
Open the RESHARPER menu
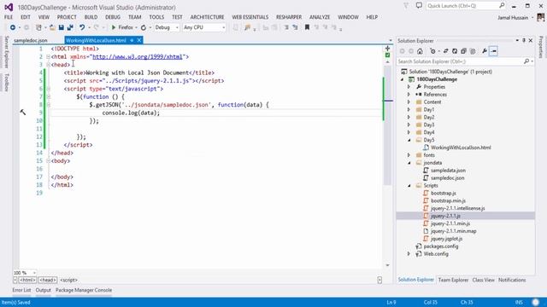click(x=289, y=17)
